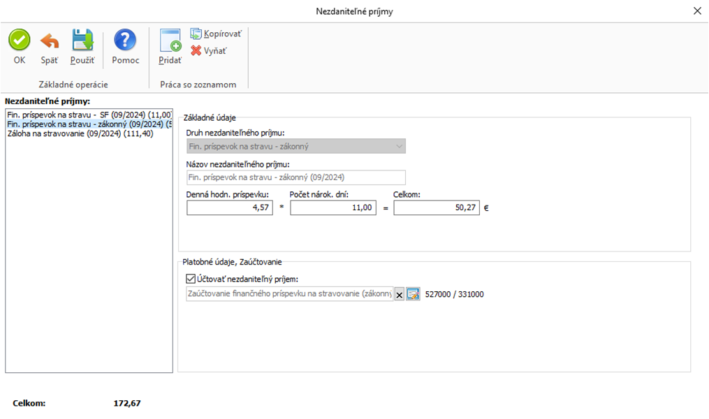Open accounting selection edit icon
The image size is (709, 419).
tap(413, 295)
